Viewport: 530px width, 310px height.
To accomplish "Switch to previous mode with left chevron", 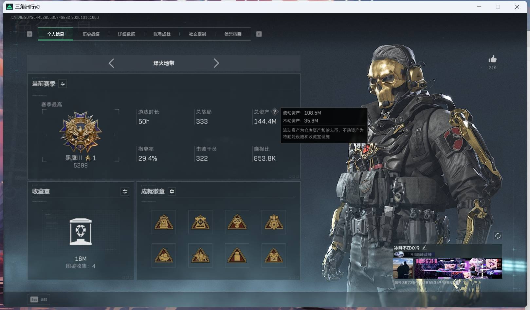I will click(111, 63).
